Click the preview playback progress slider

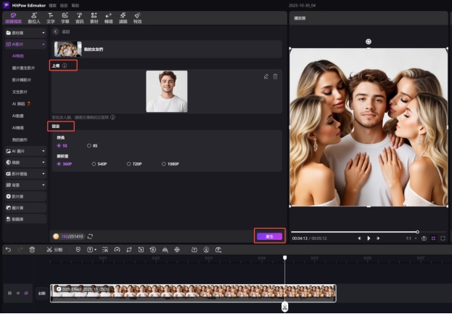coord(356,232)
